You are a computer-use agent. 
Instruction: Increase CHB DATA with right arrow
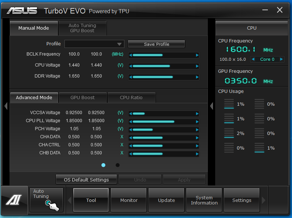pyautogui.click(x=197, y=154)
